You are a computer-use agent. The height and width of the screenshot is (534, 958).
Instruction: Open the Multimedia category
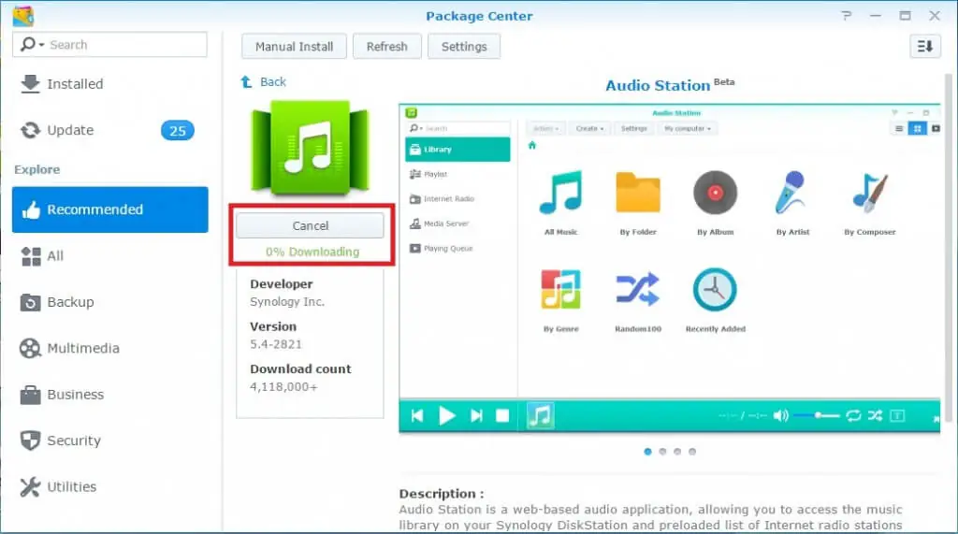pyautogui.click(x=110, y=348)
